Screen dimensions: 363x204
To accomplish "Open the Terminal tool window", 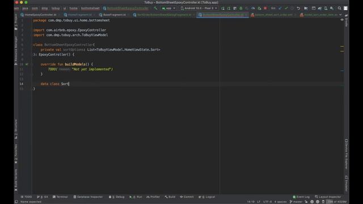I will (x=60, y=197).
